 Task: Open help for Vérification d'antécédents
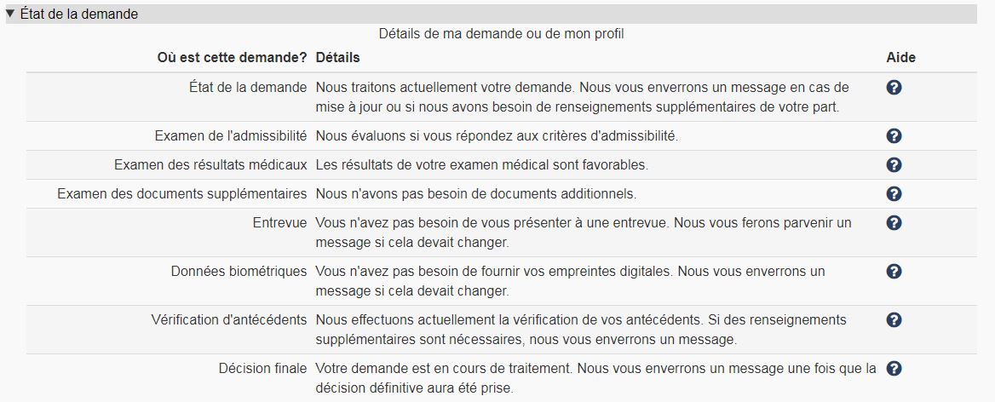pos(894,319)
